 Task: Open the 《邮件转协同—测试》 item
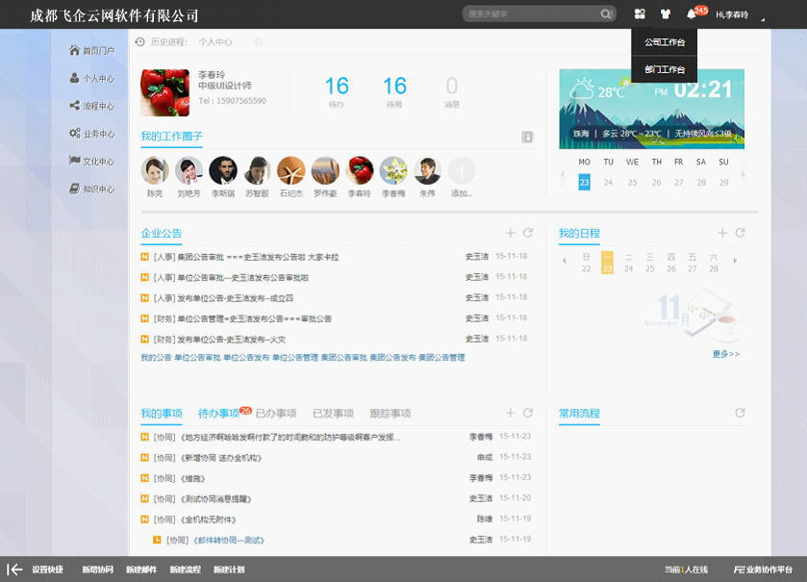229,541
